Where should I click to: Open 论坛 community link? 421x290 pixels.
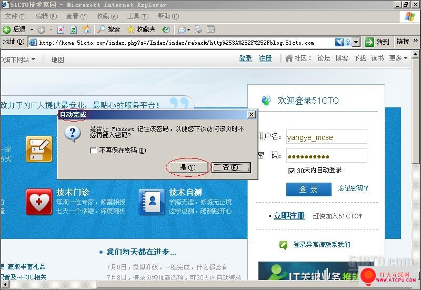[x=324, y=58]
